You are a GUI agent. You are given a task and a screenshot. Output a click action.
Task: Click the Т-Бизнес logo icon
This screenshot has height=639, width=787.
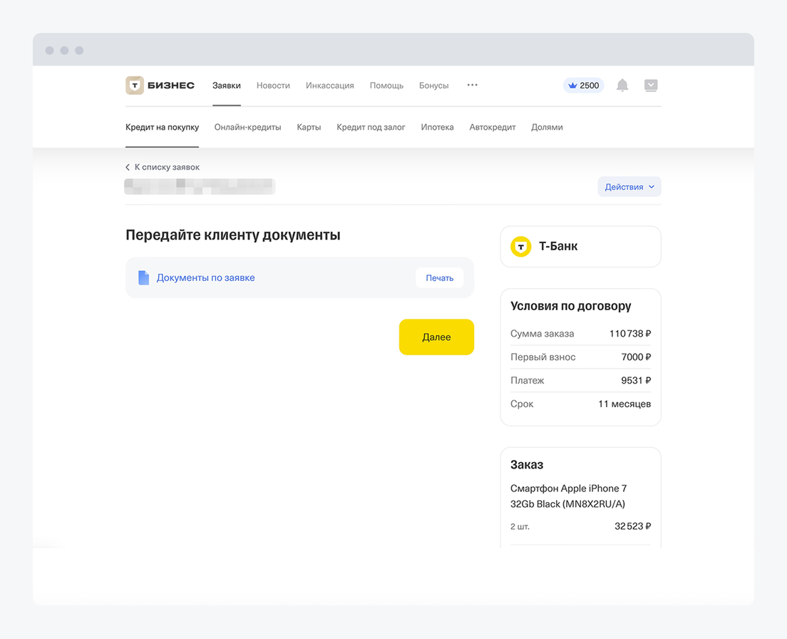(x=135, y=86)
